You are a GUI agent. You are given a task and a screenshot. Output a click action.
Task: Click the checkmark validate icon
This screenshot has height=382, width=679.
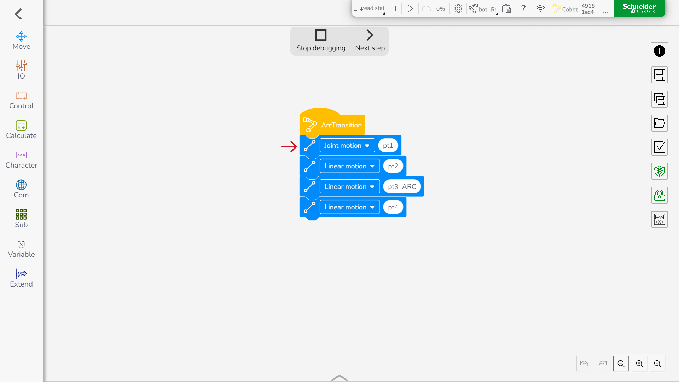pyautogui.click(x=659, y=147)
